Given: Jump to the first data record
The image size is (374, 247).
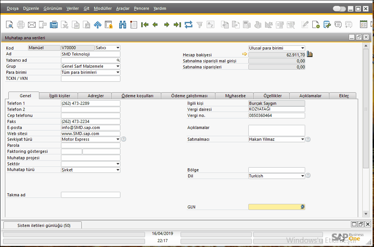Looking at the screenshot, I should click(x=145, y=25).
